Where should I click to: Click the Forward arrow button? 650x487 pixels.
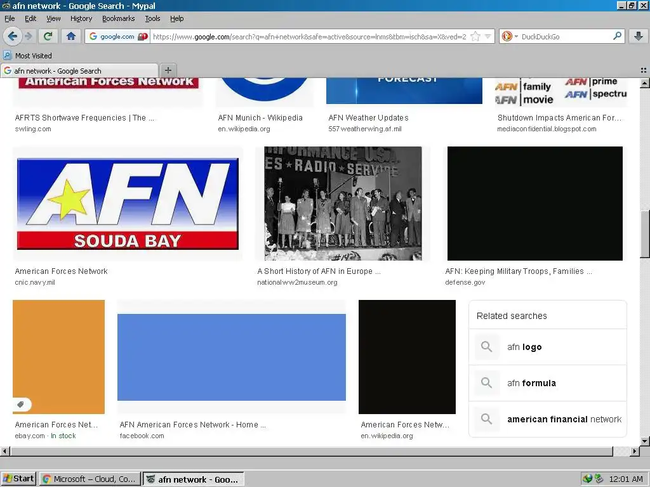click(x=29, y=36)
